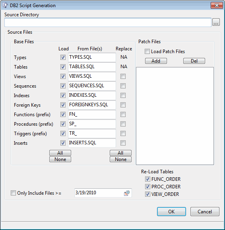Open the date picker calendar icon
The height and width of the screenshot is (230, 225).
(x=127, y=193)
